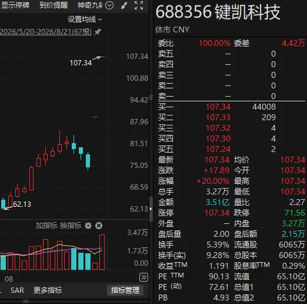Click the 涨跌 value +17.89
The image size is (307, 304).
216,170
